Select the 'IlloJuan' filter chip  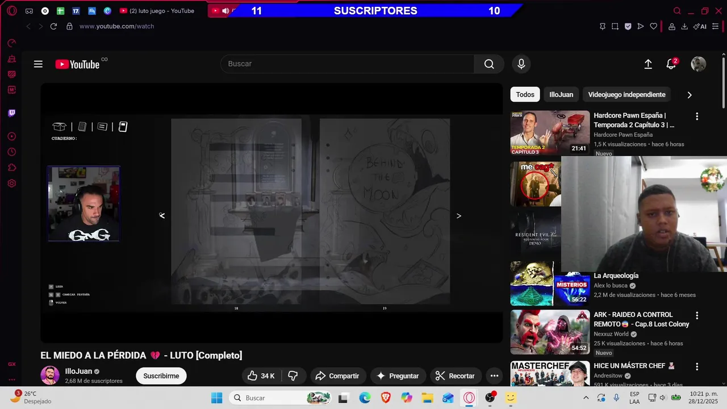(x=561, y=94)
